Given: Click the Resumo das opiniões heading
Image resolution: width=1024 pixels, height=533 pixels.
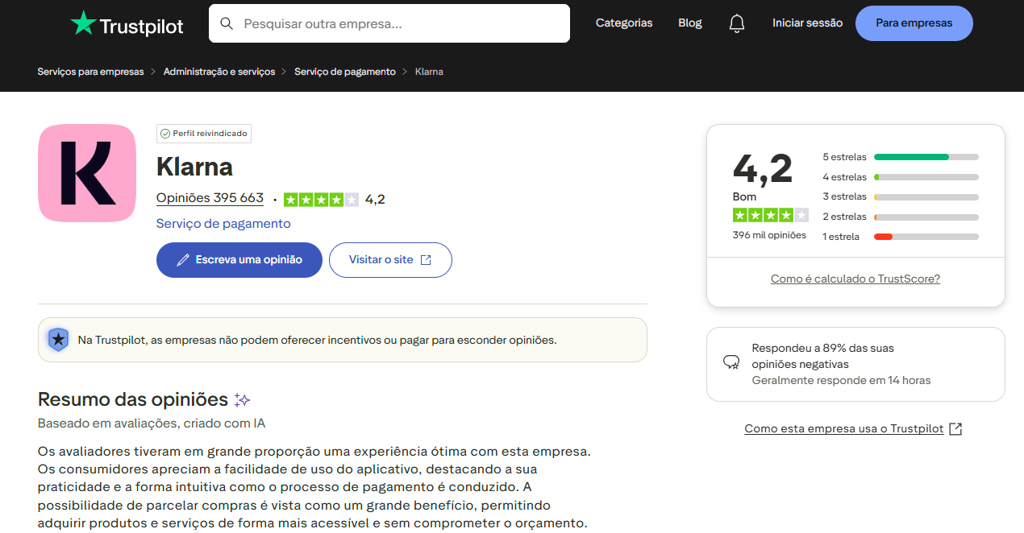Looking at the screenshot, I should pyautogui.click(x=133, y=399).
